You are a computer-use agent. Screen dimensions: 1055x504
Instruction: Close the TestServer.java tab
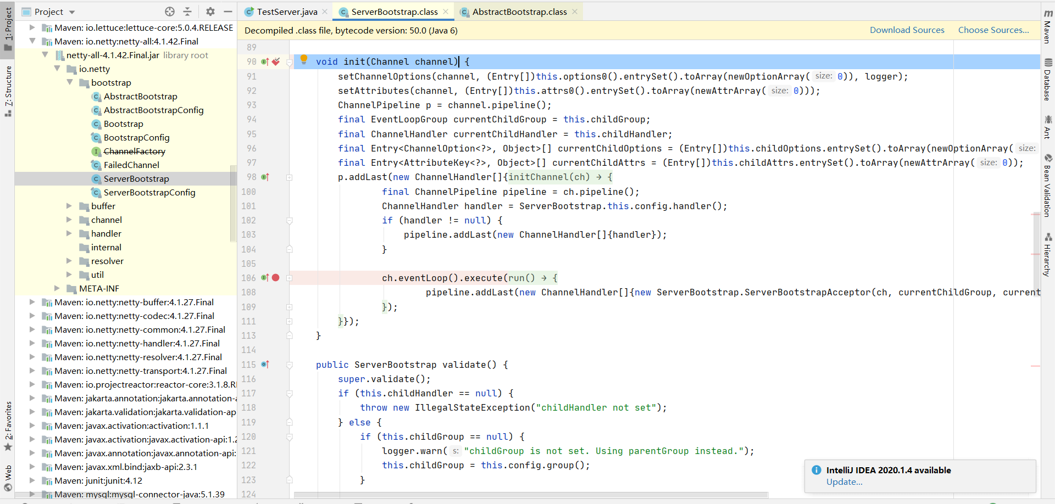(325, 12)
